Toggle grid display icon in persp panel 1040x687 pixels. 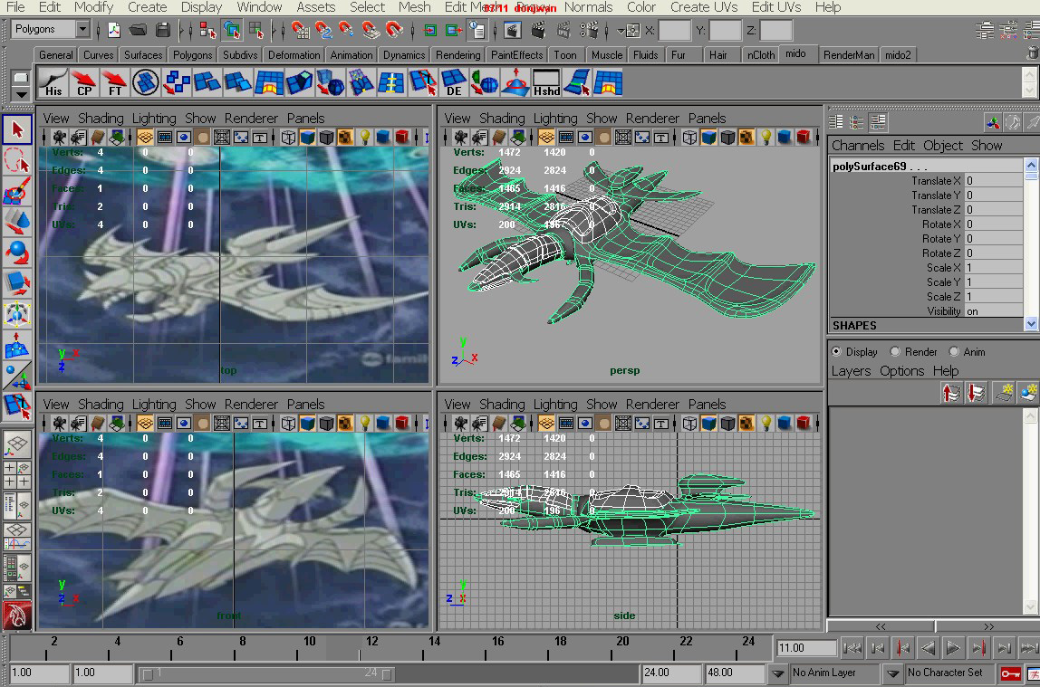coord(546,138)
